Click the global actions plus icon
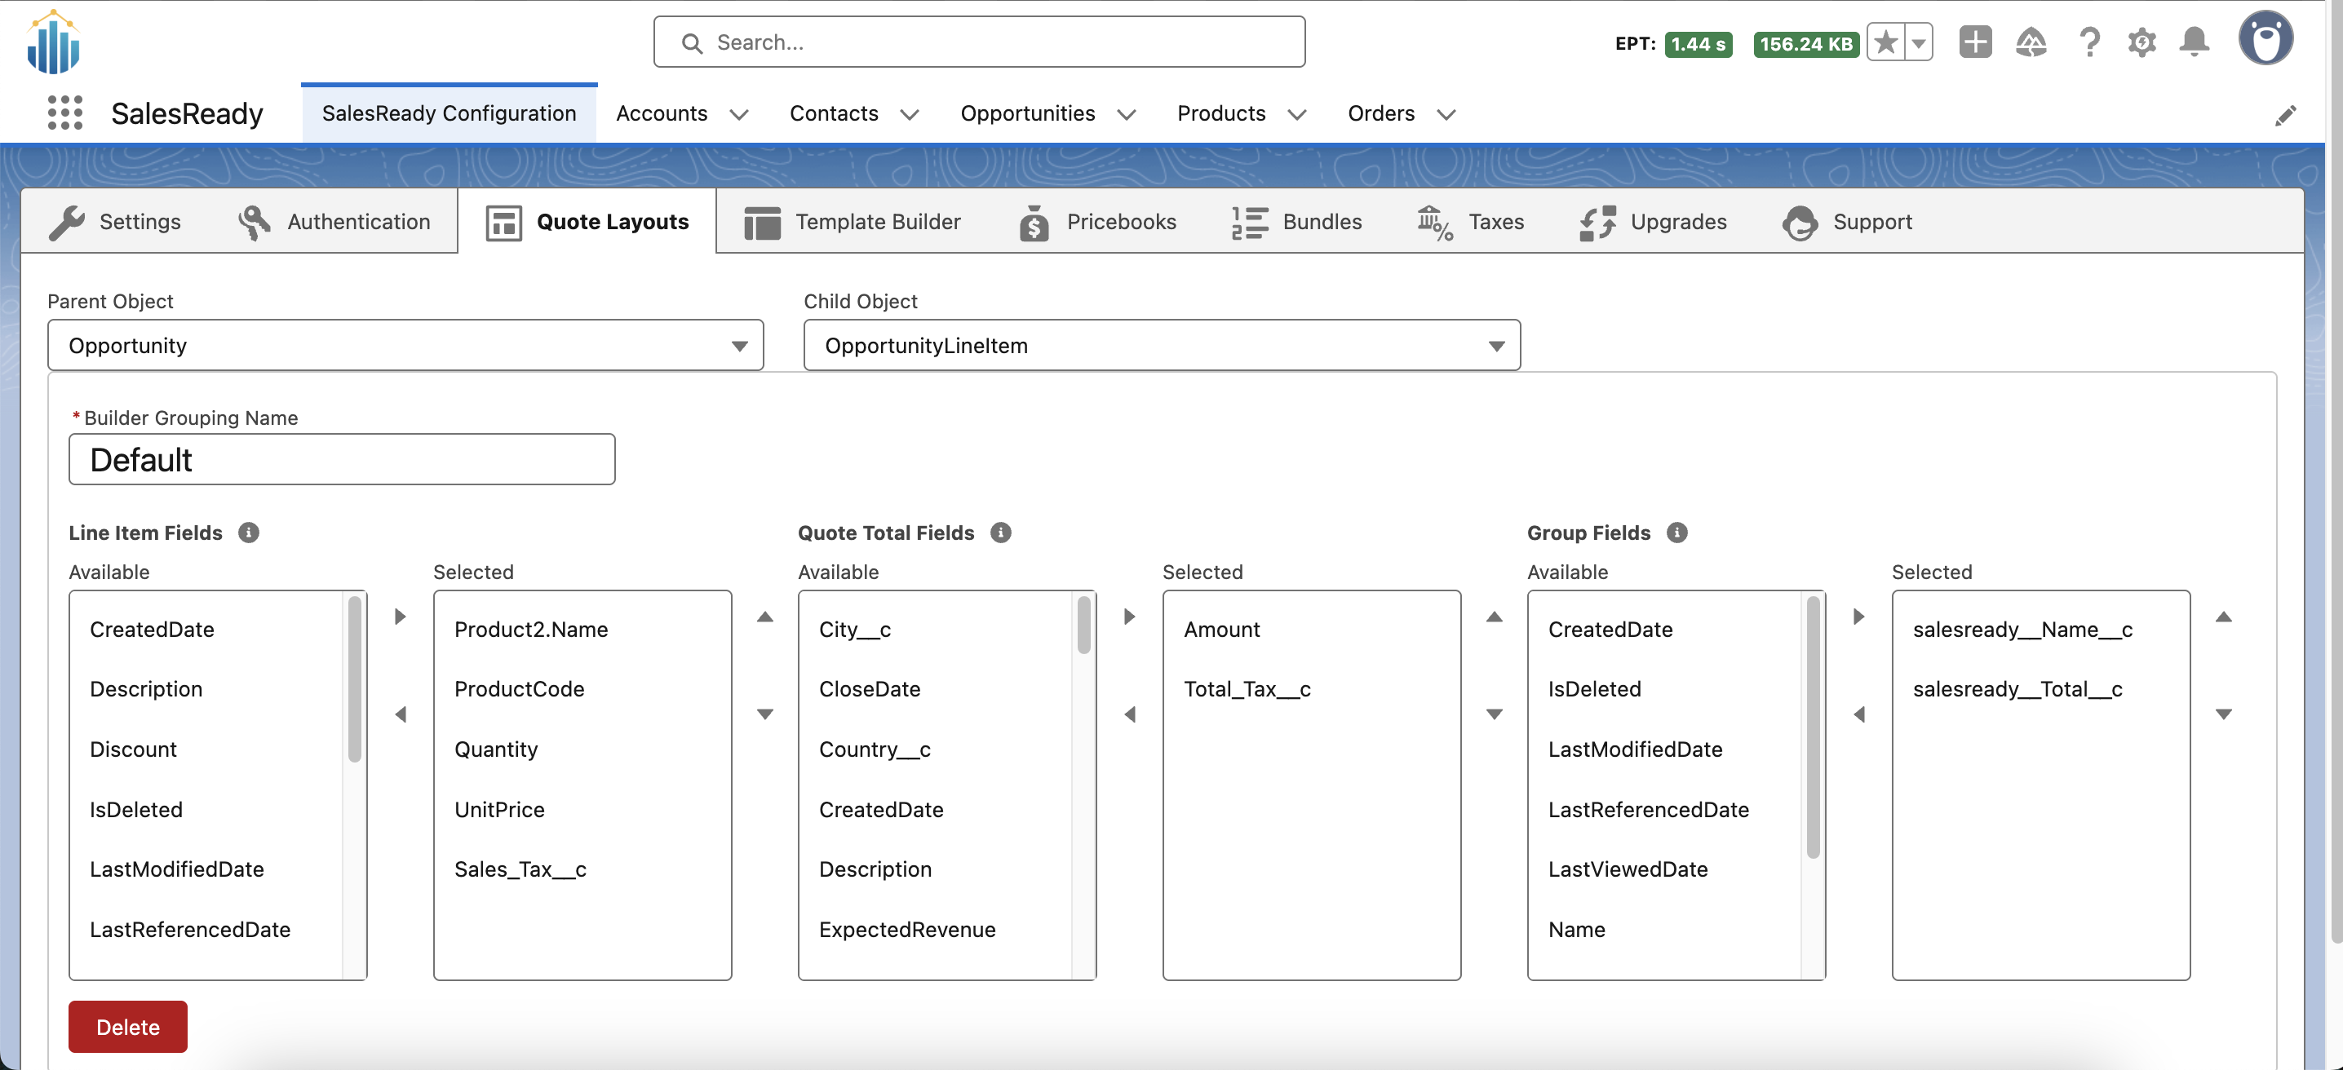This screenshot has height=1070, width=2343. pyautogui.click(x=1974, y=42)
